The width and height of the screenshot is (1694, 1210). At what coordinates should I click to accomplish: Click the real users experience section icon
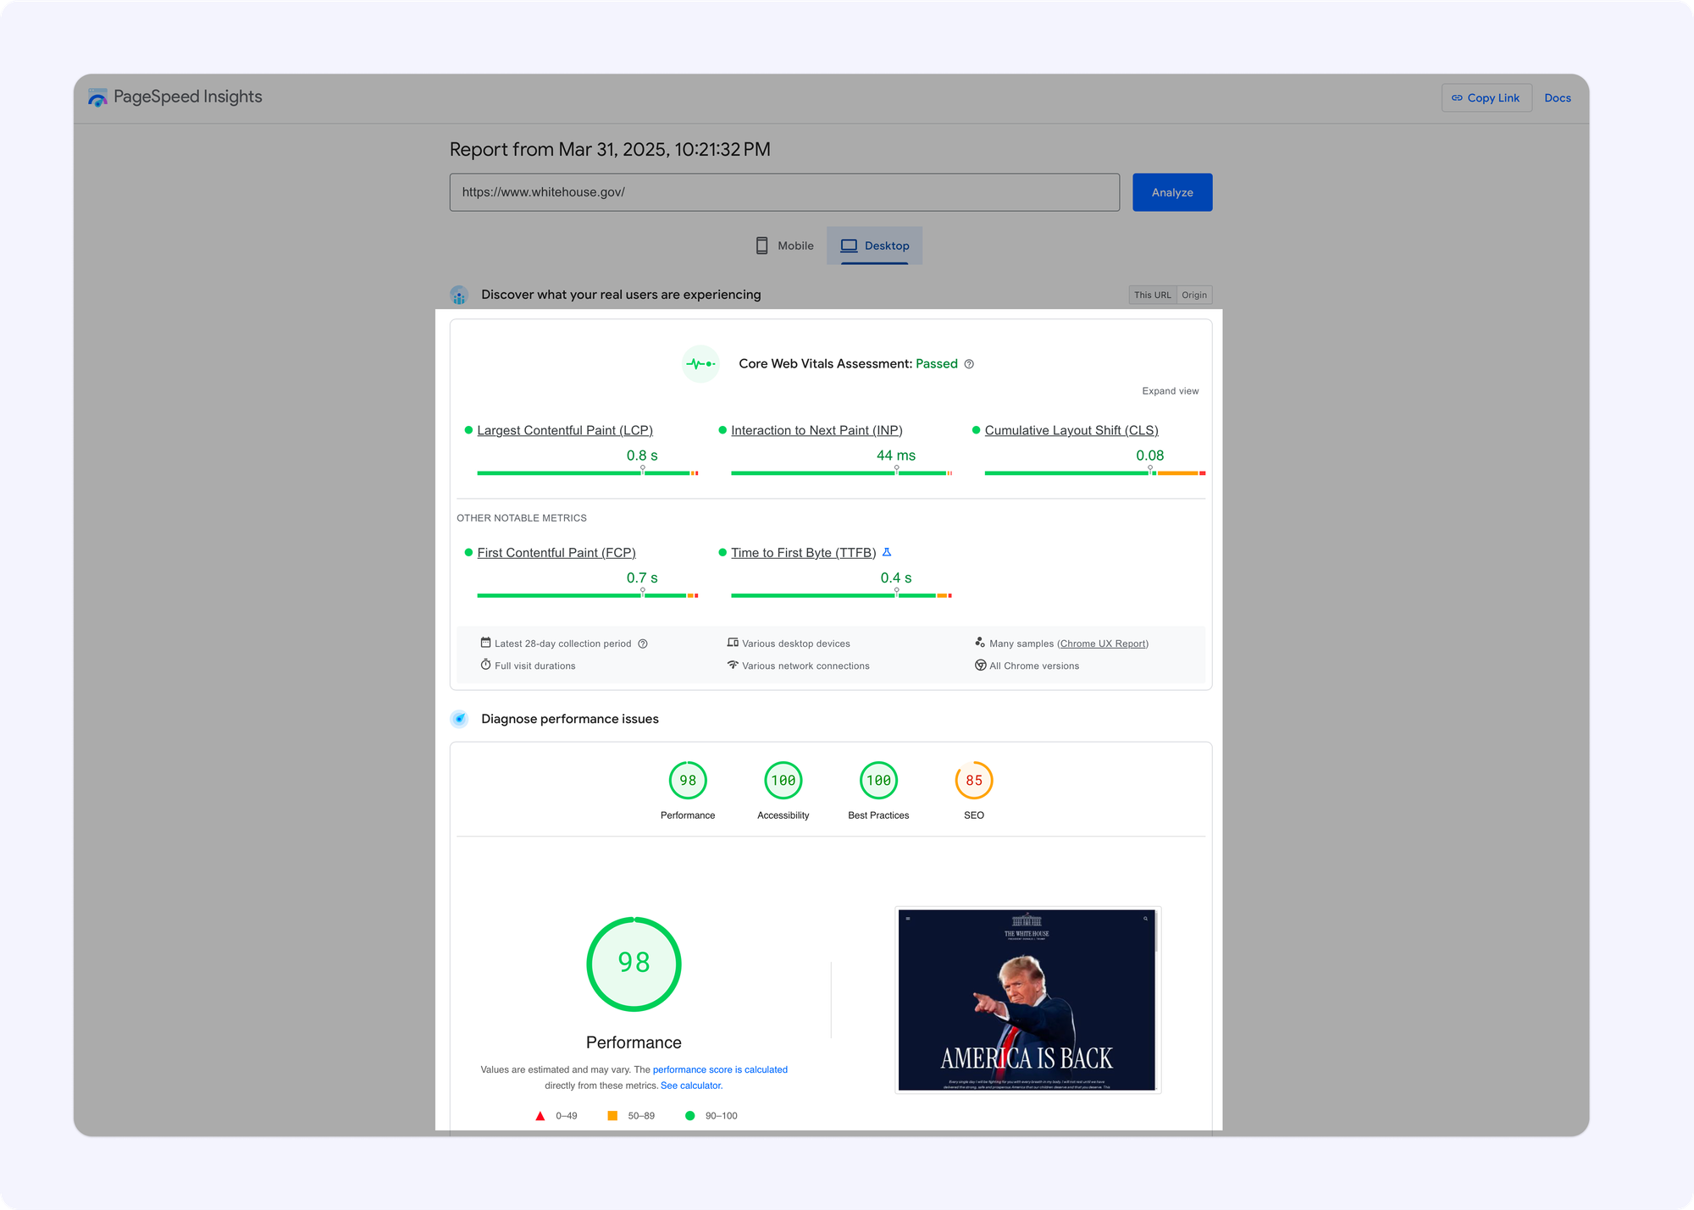(x=459, y=295)
